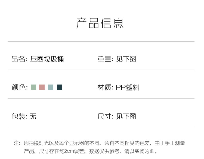Select the PP塑料 material text
The height and width of the screenshot is (159, 204).
pyautogui.click(x=128, y=87)
